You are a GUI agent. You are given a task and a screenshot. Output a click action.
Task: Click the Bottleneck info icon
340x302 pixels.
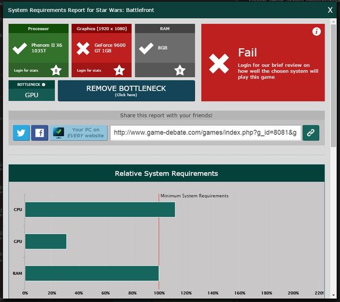pos(44,84)
